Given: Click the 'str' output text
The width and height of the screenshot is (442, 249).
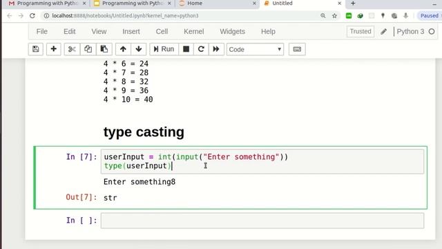Looking at the screenshot, I should tap(110, 198).
